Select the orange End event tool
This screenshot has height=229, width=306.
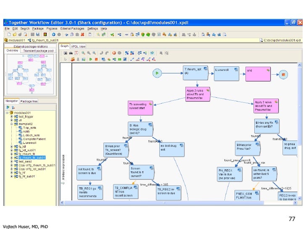point(96,59)
